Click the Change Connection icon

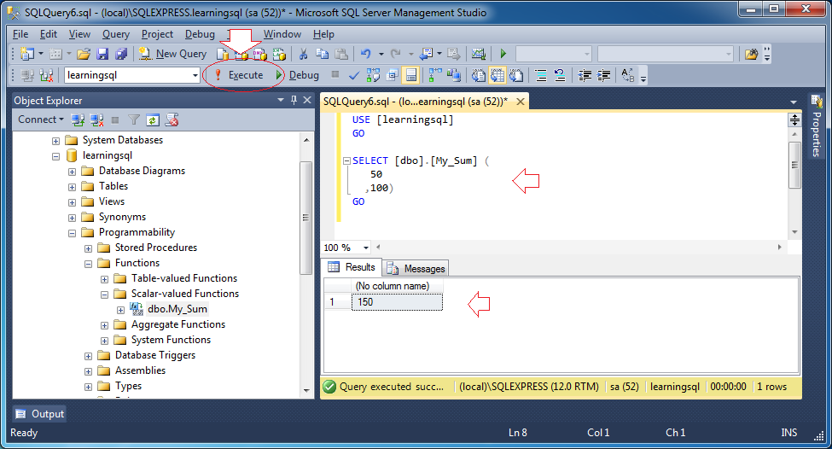46,75
